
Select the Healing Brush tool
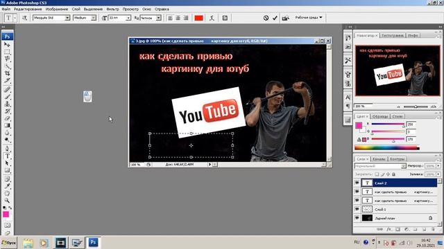point(7,90)
